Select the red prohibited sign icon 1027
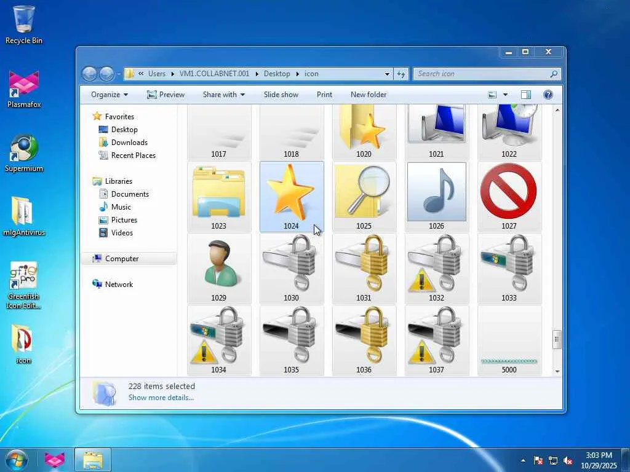630x472 pixels. click(x=509, y=197)
